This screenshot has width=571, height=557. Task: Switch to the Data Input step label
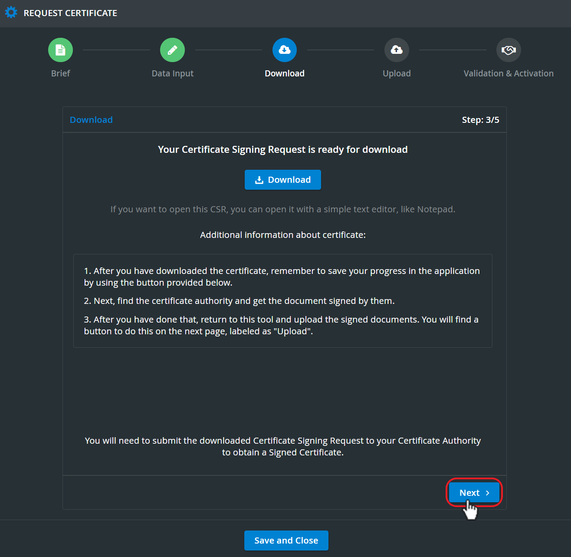172,73
